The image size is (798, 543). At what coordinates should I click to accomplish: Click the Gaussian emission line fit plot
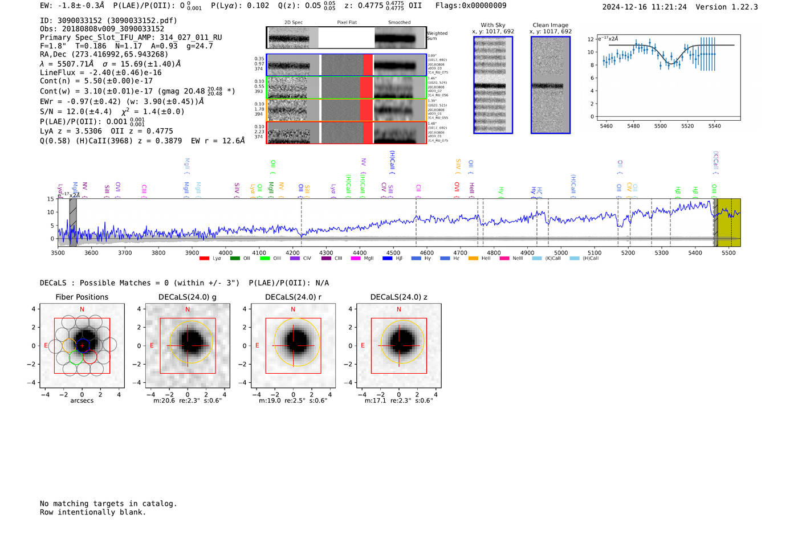(668, 78)
